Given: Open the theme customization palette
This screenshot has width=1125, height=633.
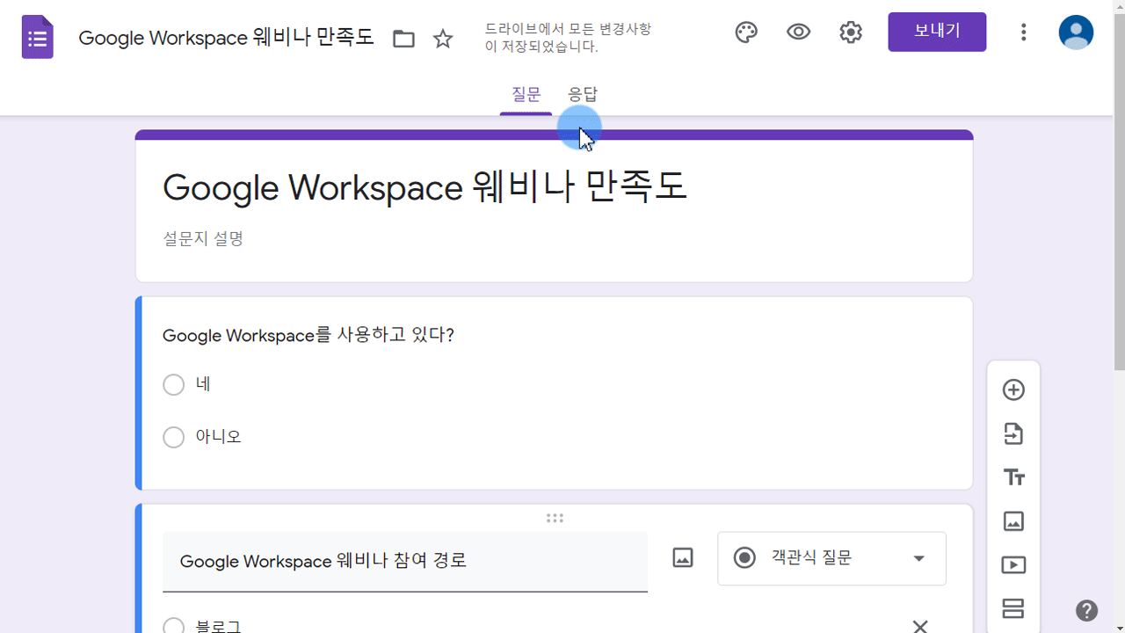Looking at the screenshot, I should point(746,33).
